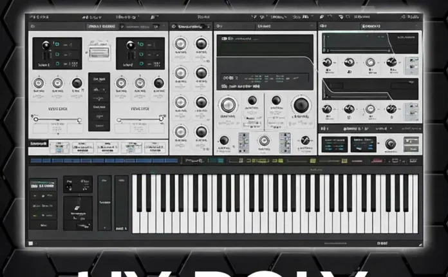Click the joystick ball in the first oscillator display
This screenshot has width=448, height=277.
(x=46, y=45)
